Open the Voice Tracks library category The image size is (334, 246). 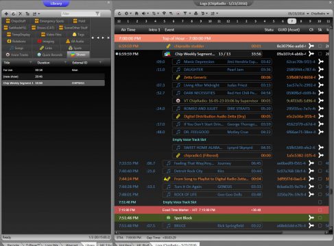(x=17, y=55)
